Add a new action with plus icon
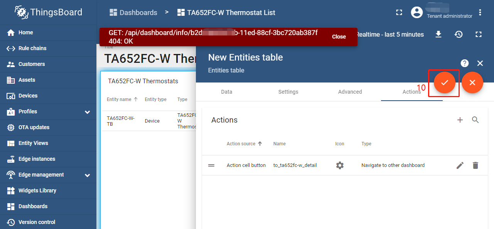The image size is (494, 229). 460,120
